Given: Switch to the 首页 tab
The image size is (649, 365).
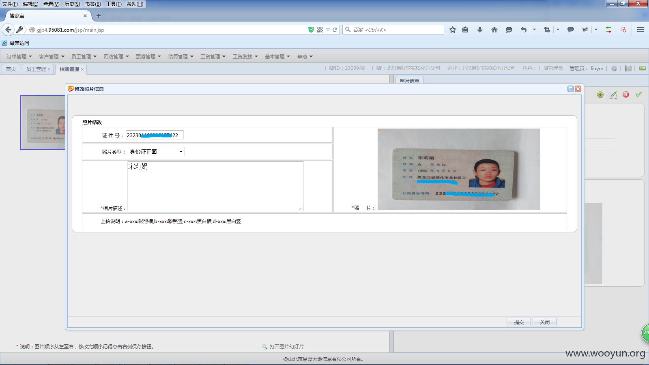Looking at the screenshot, I should (11, 69).
